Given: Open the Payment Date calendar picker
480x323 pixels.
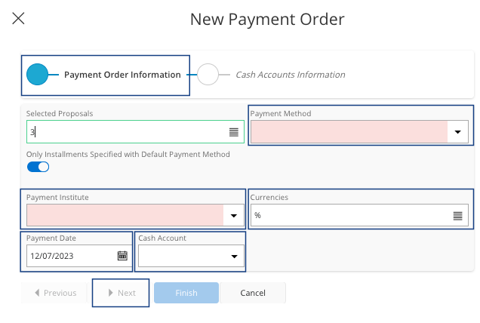Looking at the screenshot, I should 122,256.
